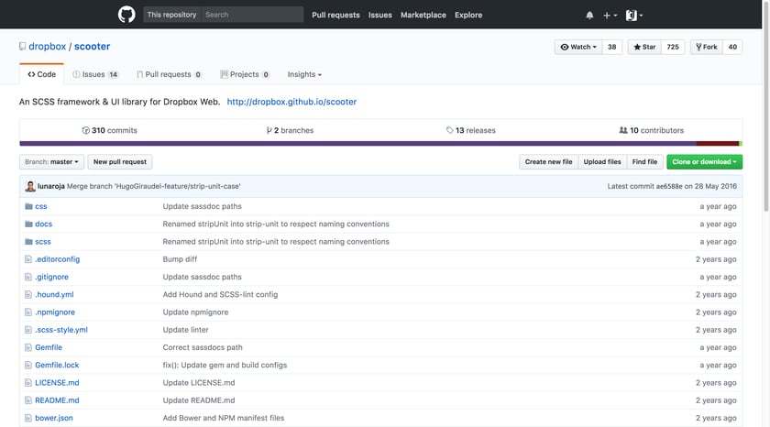This screenshot has width=770, height=427.
Task: Open Pull requests in the top navigation
Action: [335, 16]
